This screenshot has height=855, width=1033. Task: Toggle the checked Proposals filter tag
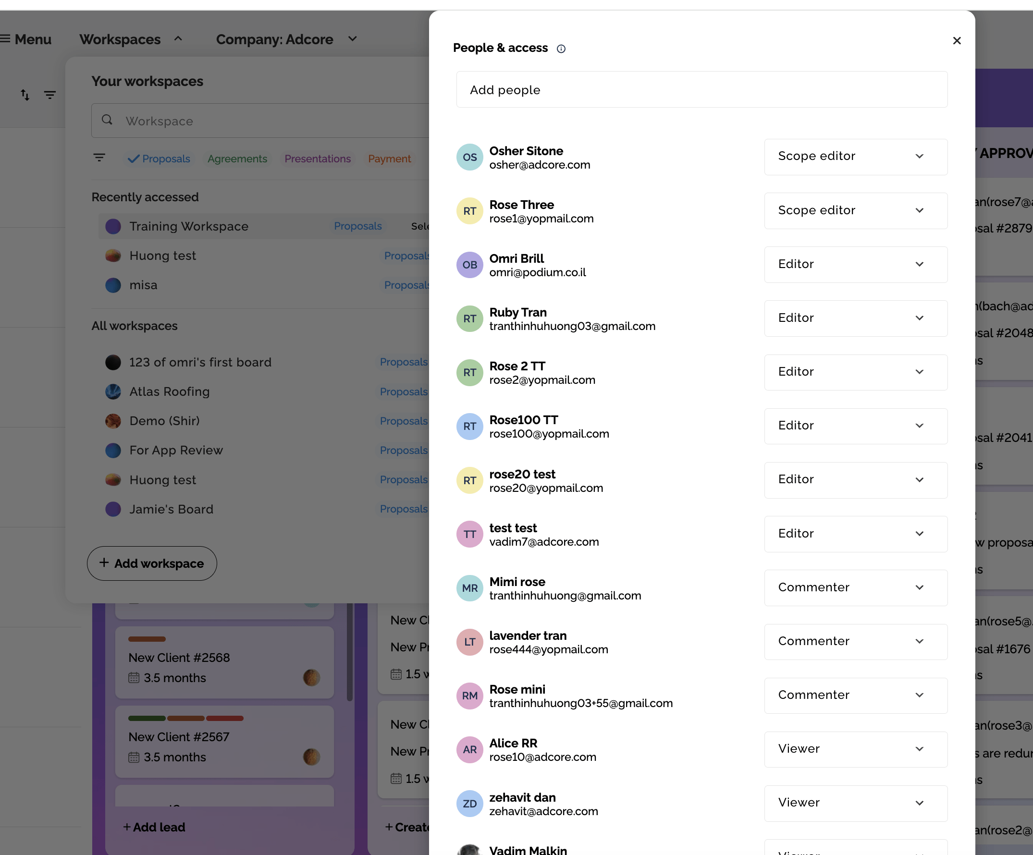click(x=159, y=159)
